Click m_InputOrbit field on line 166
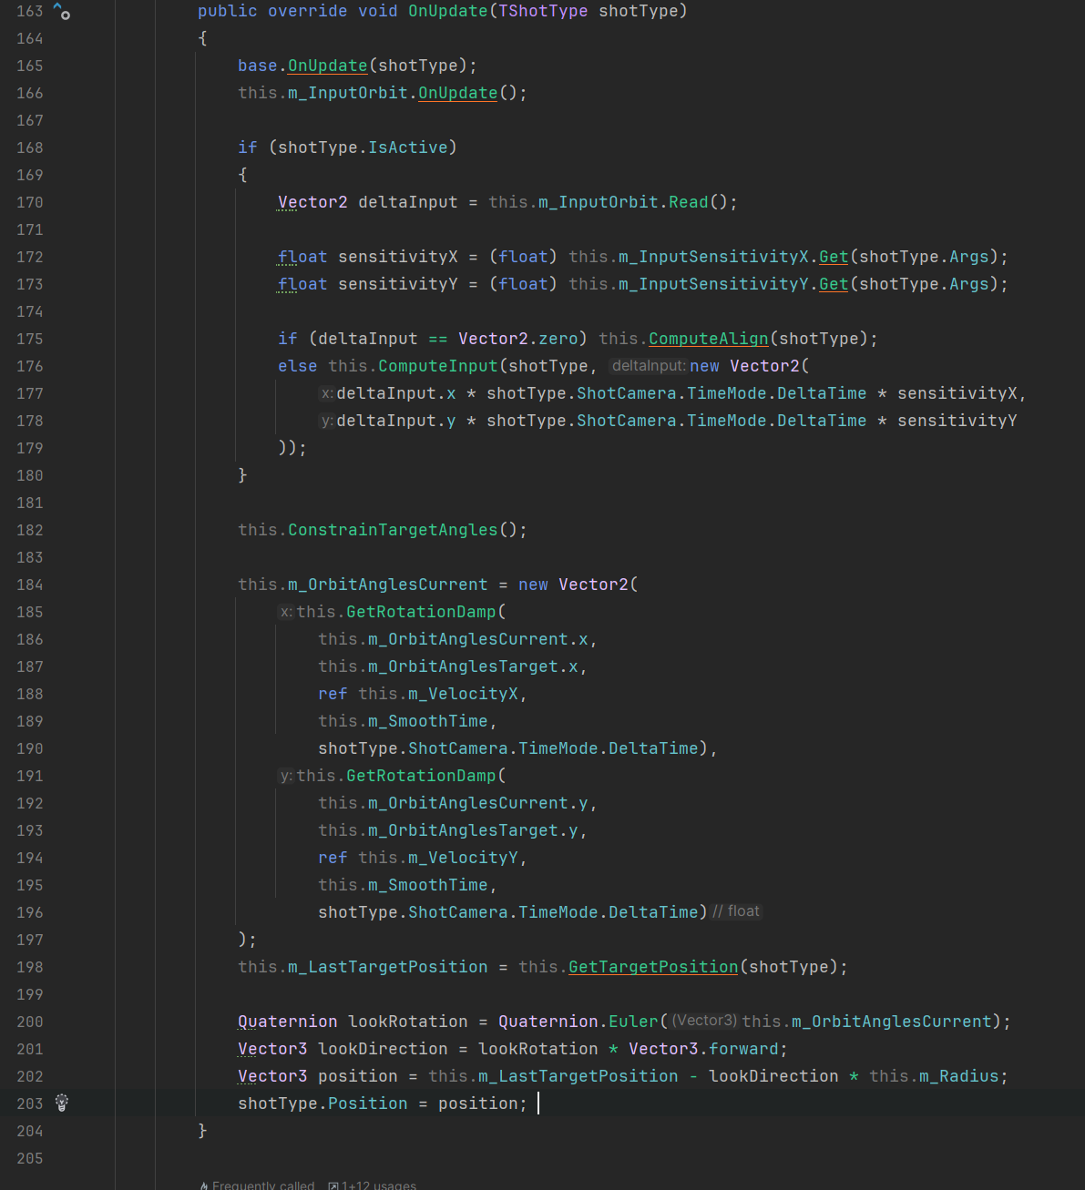1085x1190 pixels. (x=348, y=93)
